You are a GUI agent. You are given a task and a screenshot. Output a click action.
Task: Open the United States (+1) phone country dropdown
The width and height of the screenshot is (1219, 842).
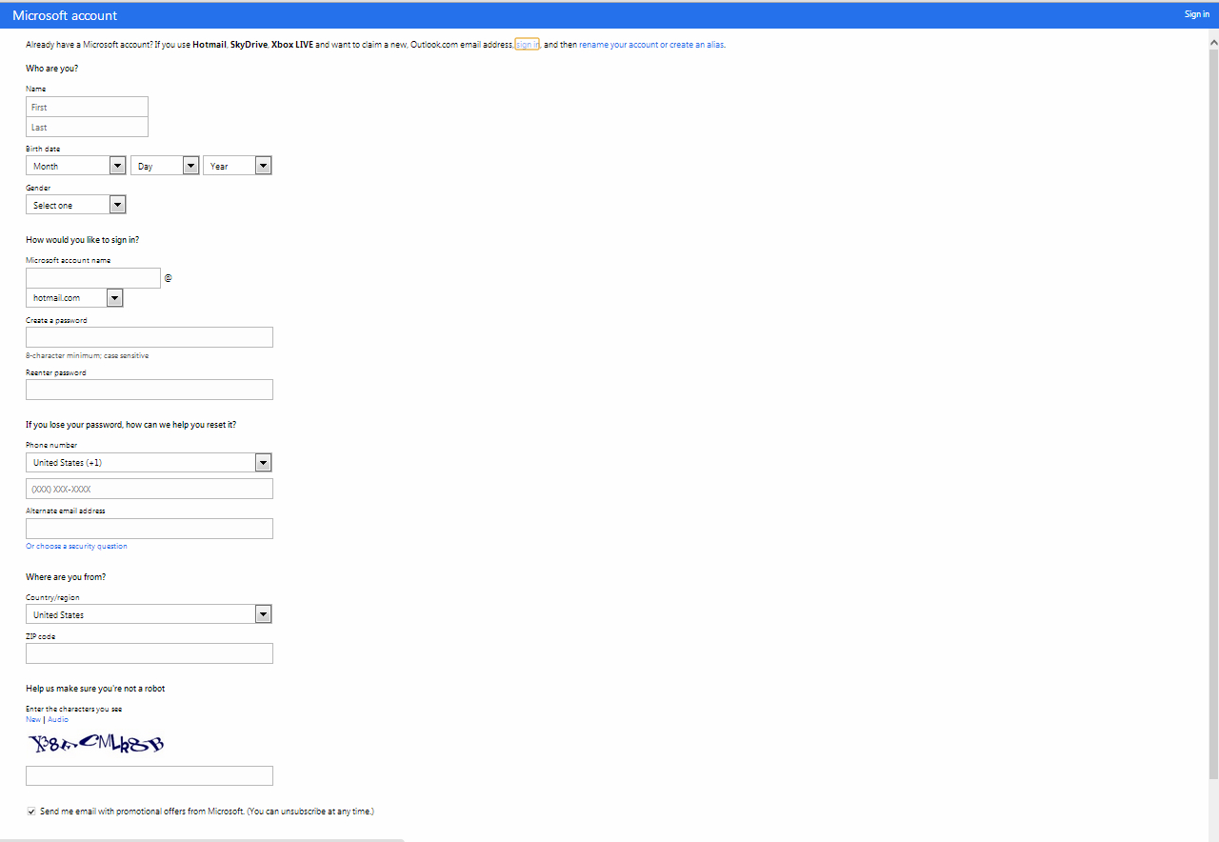point(150,462)
